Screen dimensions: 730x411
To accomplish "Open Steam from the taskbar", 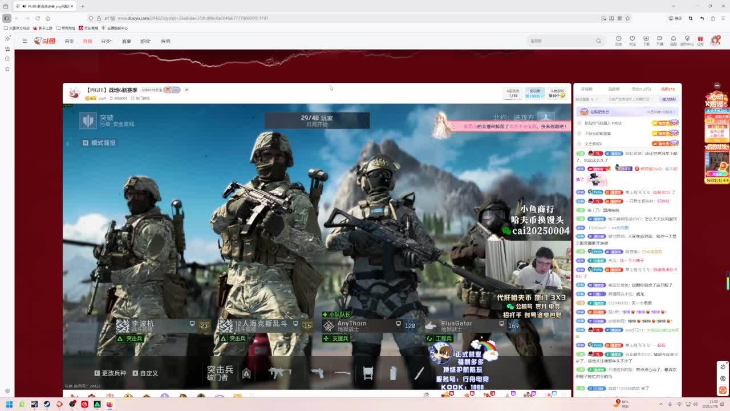I will coord(47,404).
